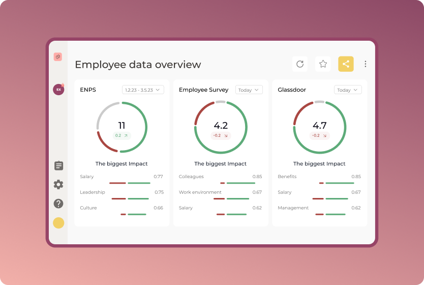
Task: Click the yellow share button
Action: 346,64
